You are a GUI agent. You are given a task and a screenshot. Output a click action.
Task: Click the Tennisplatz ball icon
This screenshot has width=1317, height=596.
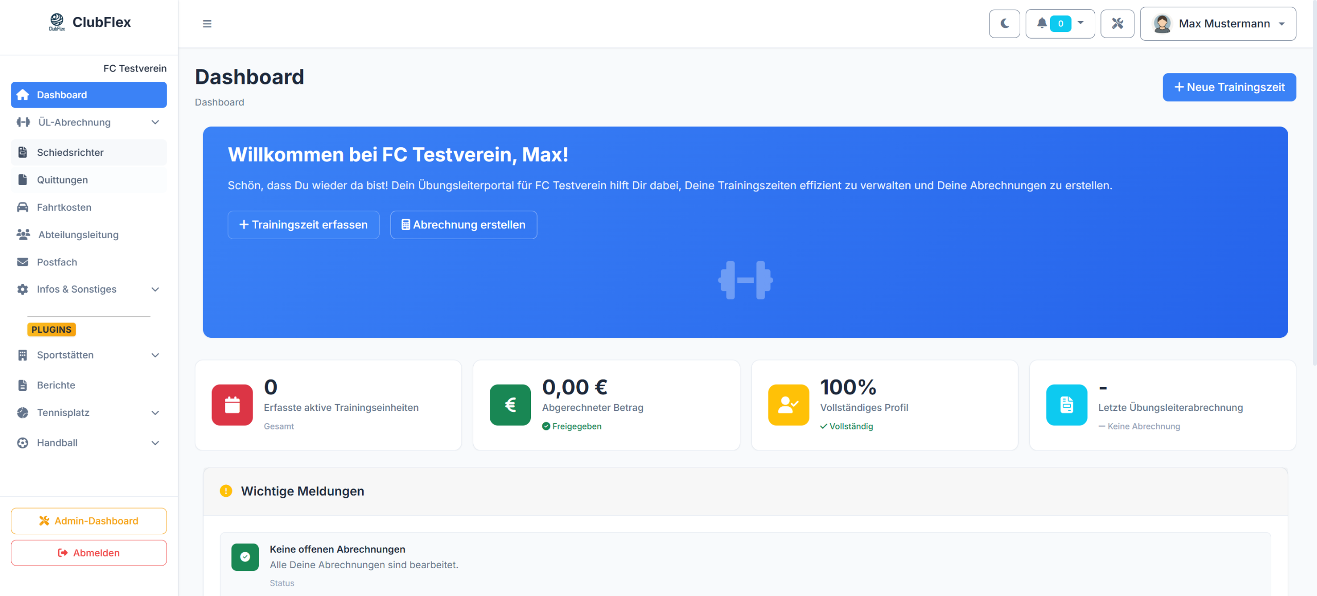click(x=23, y=412)
